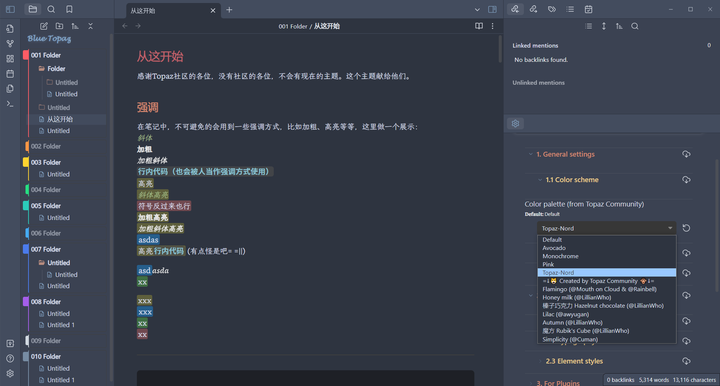Open the search tab in left sidebar
This screenshot has width=720, height=386.
(51, 9)
